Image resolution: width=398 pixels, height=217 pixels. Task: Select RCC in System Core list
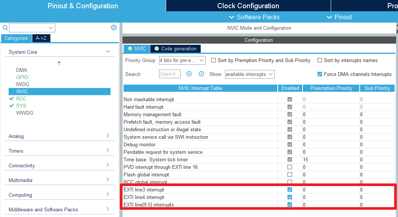(21, 99)
